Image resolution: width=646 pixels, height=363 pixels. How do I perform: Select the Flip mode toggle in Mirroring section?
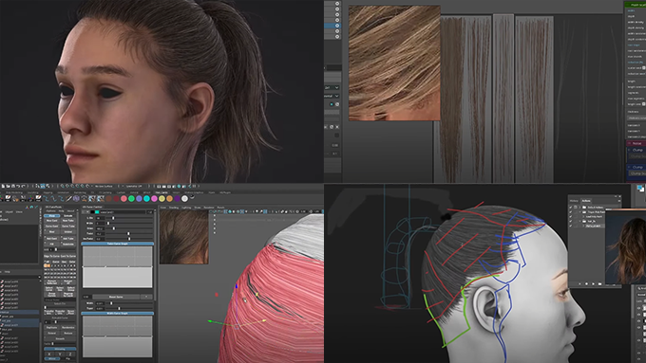coord(68,359)
